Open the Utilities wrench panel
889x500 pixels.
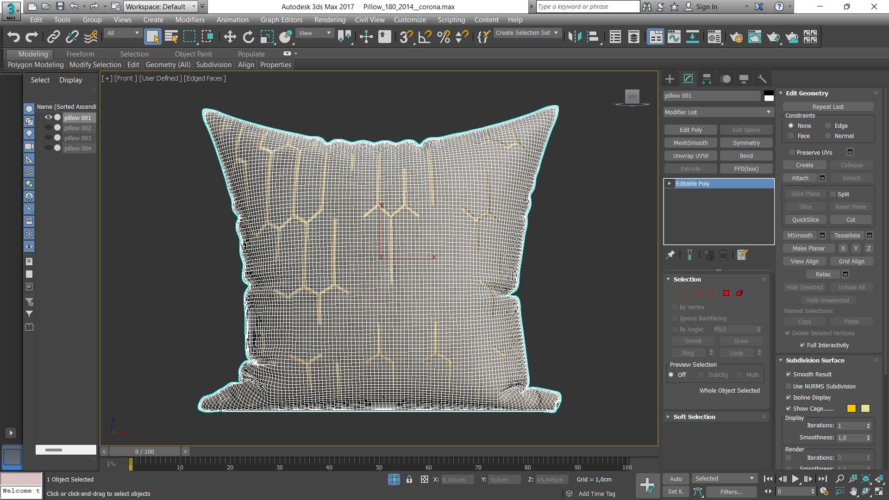pos(762,79)
